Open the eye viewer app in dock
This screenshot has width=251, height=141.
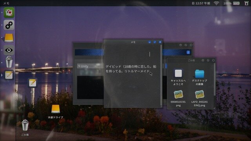pyautogui.click(x=9, y=50)
